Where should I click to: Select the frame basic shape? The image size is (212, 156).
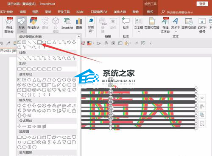click(x=44, y=85)
